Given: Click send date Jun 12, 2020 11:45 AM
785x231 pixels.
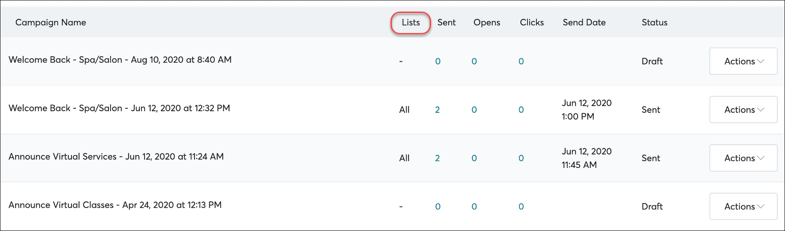Looking at the screenshot, I should tap(586, 158).
